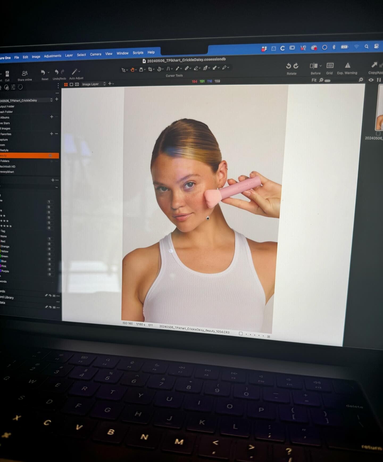The image size is (383, 462).
Task: Click the Fit zoom button
Action: [314, 80]
